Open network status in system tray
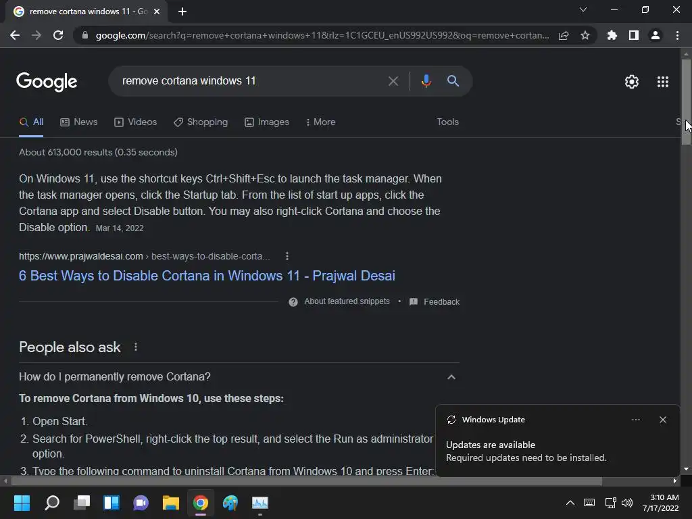The image size is (692, 519). [610, 503]
